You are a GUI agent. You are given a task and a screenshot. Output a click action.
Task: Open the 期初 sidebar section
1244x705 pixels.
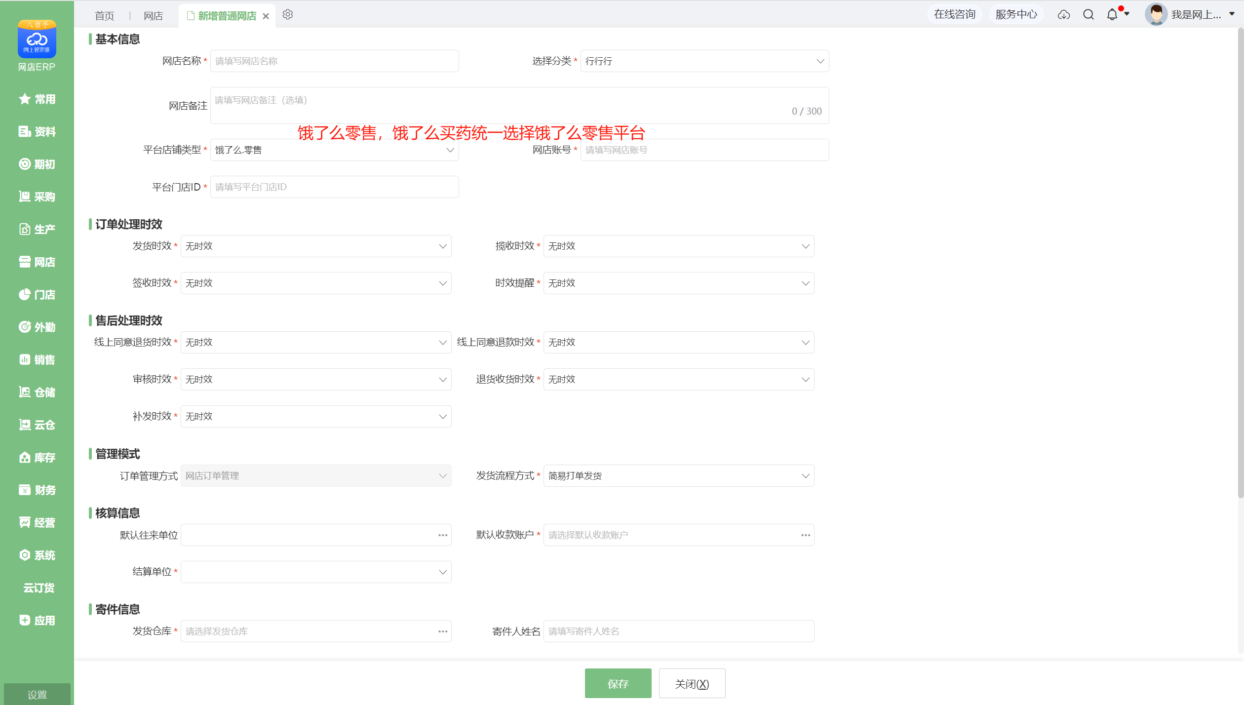(x=37, y=164)
